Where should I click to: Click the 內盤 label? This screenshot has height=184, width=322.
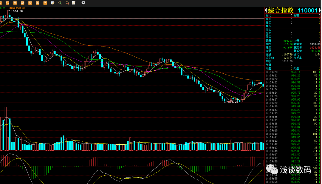click(x=296, y=69)
